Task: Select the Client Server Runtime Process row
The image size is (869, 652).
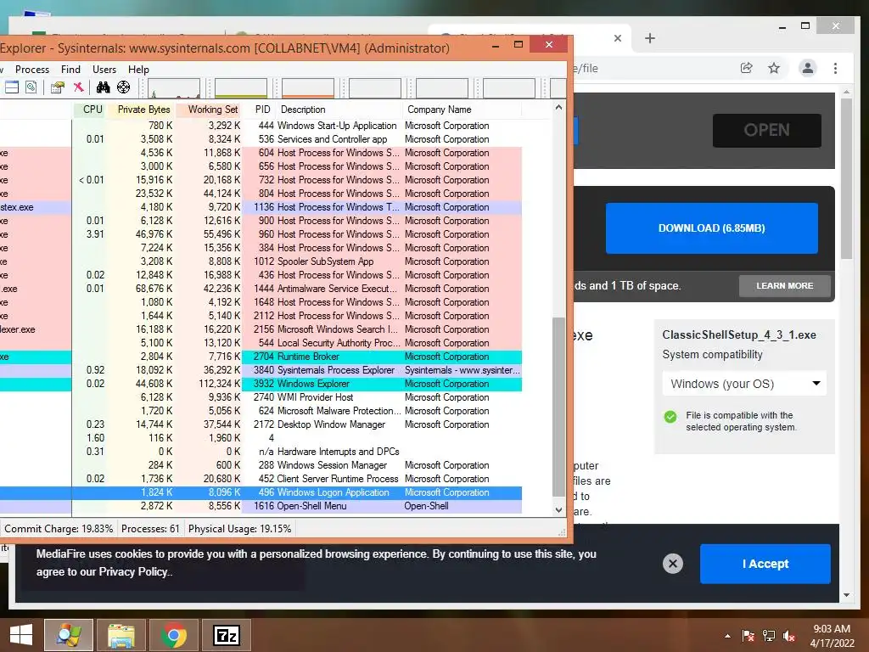Action: pos(261,479)
